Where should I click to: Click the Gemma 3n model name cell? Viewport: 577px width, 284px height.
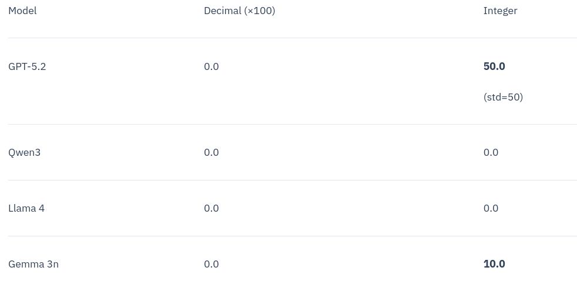[33, 264]
